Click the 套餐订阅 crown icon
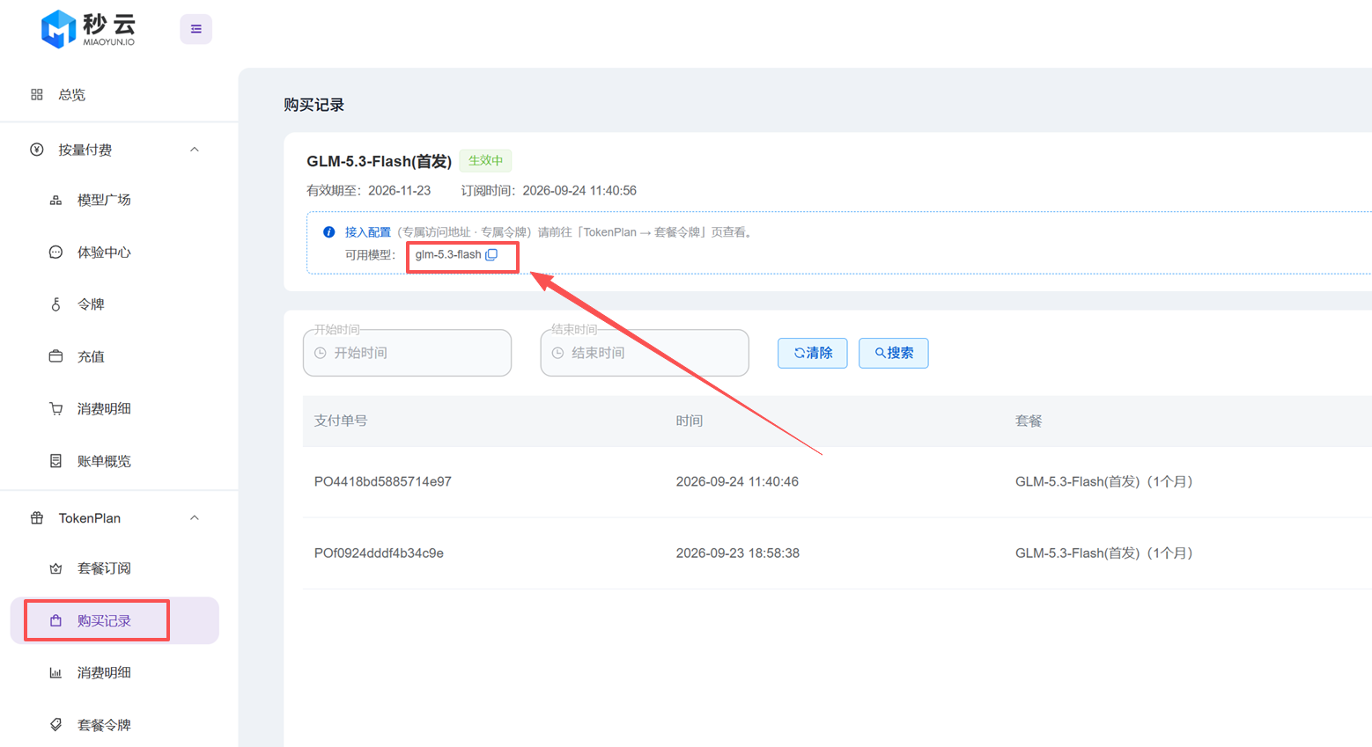Image resolution: width=1372 pixels, height=747 pixels. pyautogui.click(x=55, y=568)
